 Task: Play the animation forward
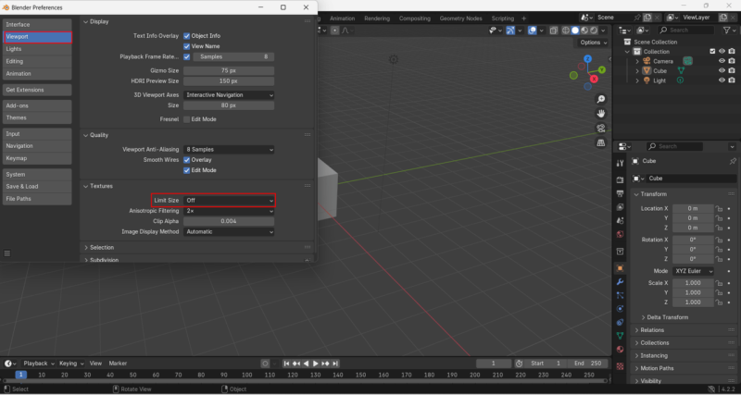(x=316, y=364)
